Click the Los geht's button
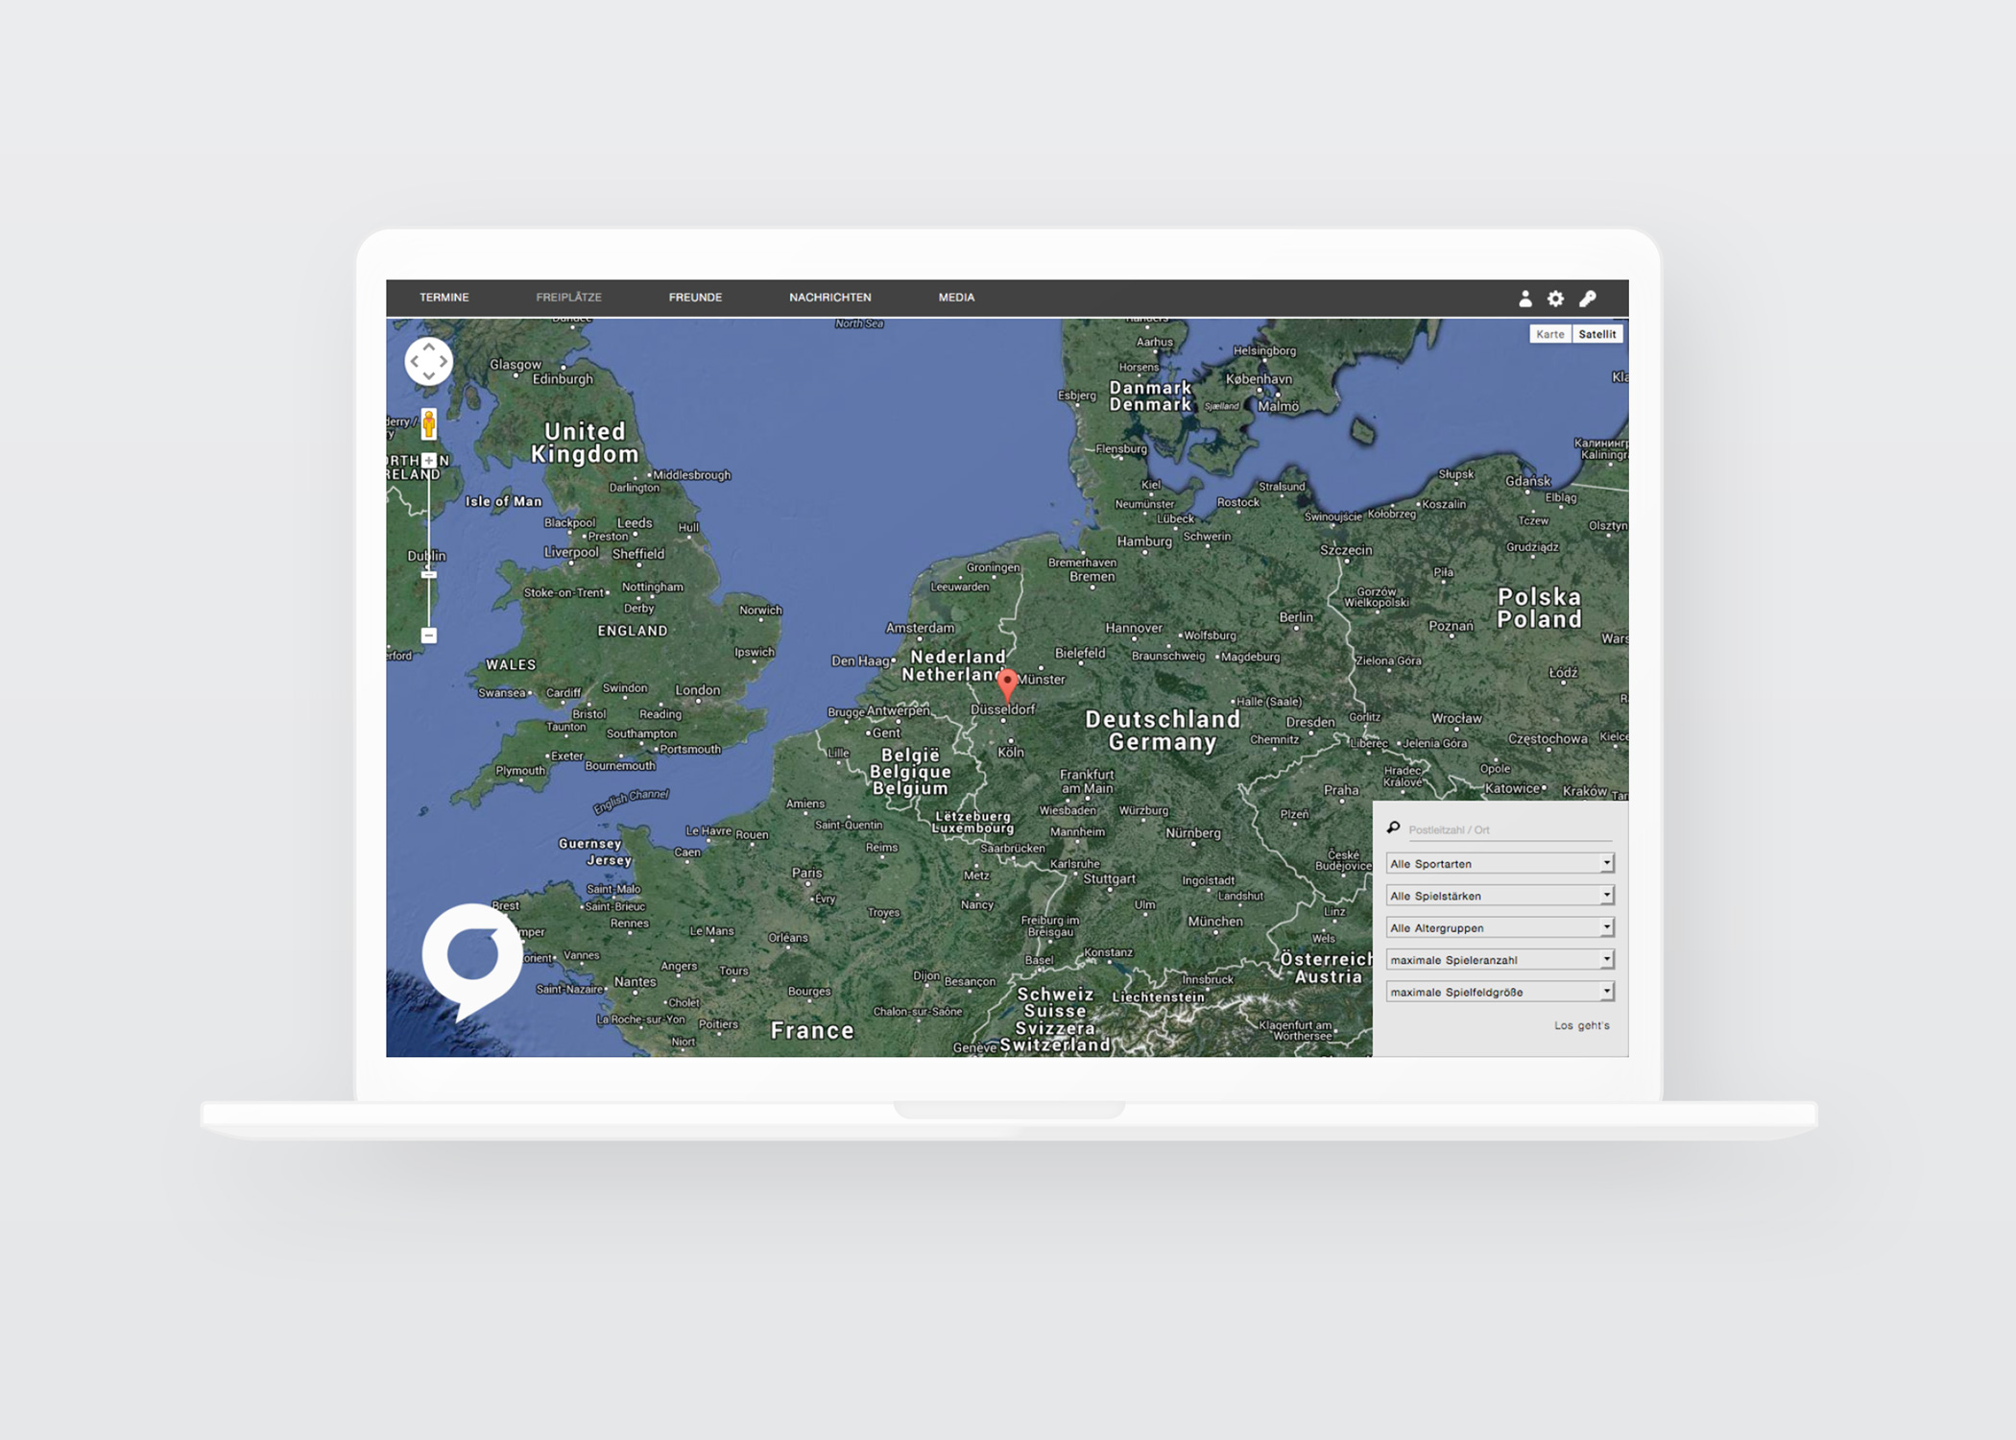Viewport: 2016px width, 1440px height. [1581, 1025]
